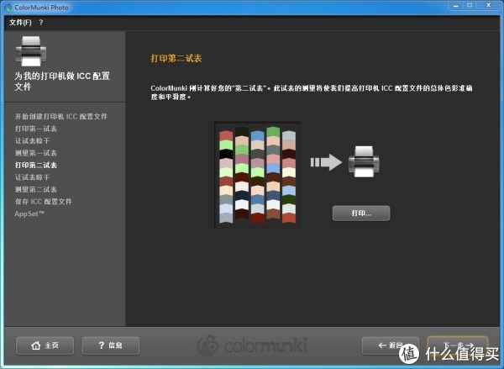
Task: Select step 打印第一试表
Action: [x=36, y=129]
